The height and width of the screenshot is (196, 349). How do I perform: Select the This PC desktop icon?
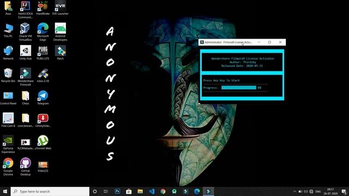[8, 30]
